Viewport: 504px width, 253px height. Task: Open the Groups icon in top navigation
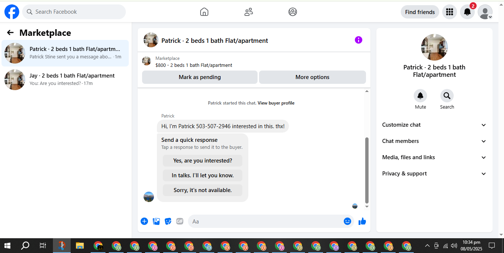point(293,12)
